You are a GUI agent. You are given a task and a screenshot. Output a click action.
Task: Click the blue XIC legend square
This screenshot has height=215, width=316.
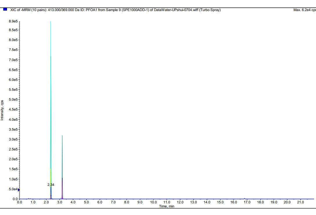(x=5, y=10)
